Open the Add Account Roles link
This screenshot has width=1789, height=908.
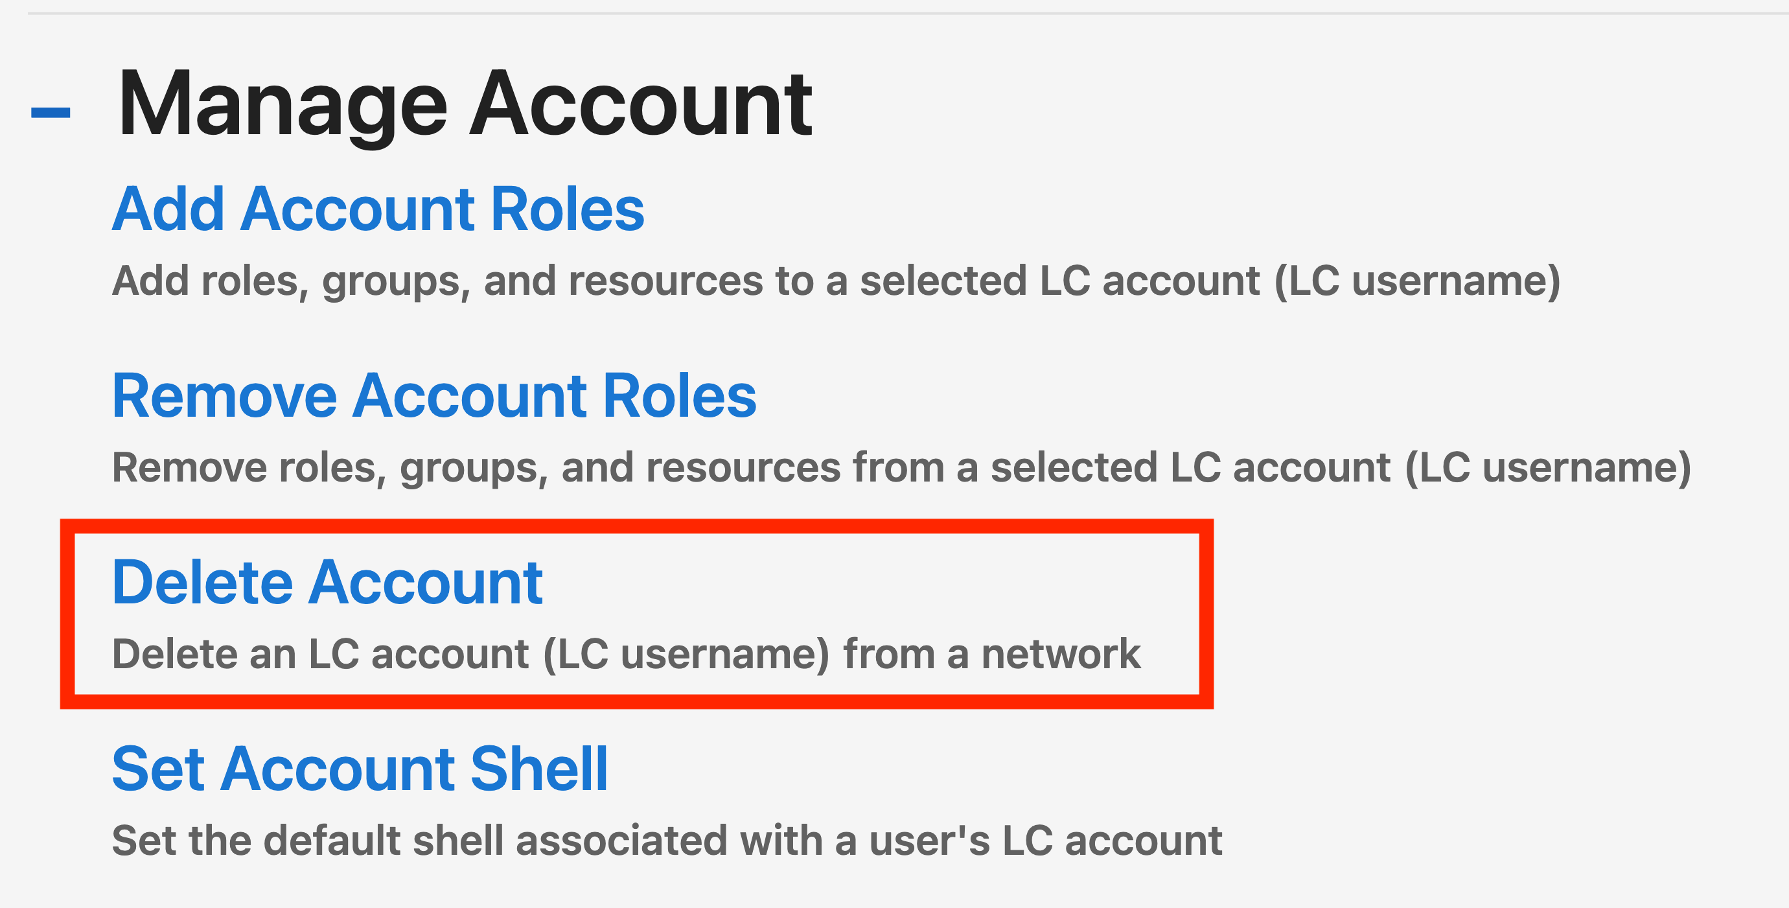378,209
